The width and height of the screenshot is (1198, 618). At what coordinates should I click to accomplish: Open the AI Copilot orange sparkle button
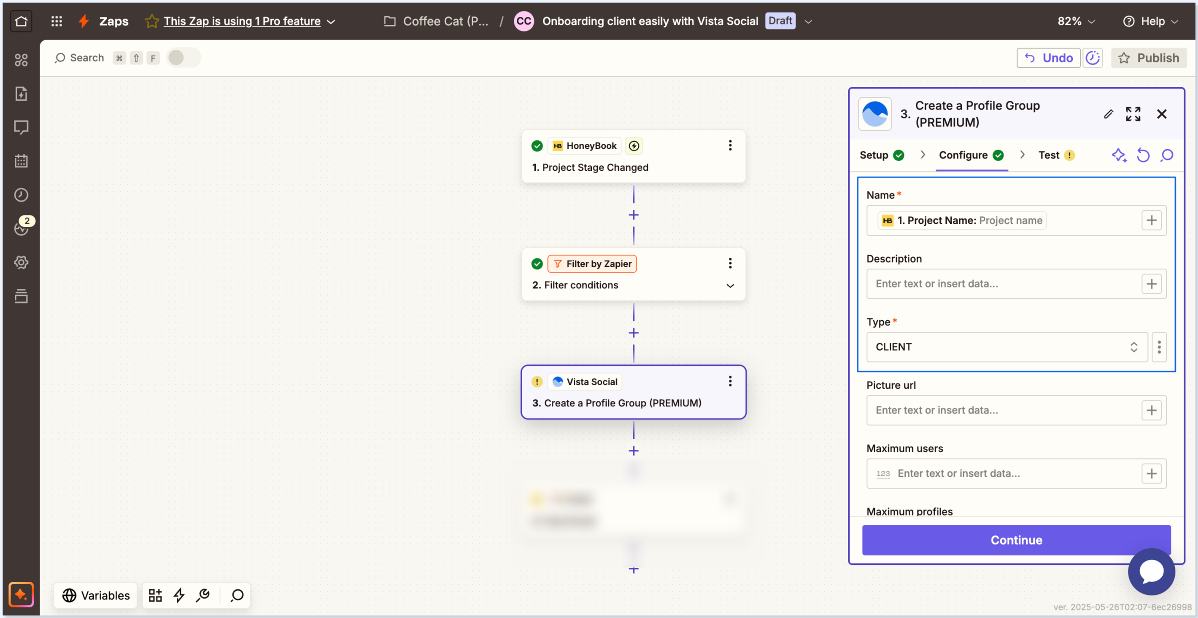[21, 594]
